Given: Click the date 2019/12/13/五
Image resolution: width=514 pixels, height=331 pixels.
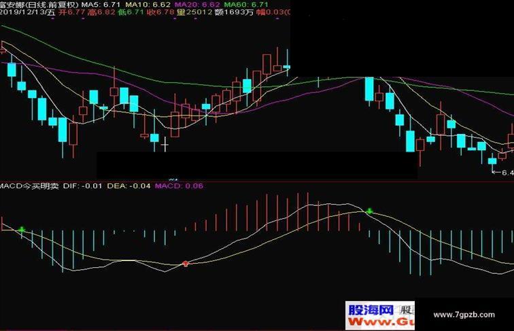Looking at the screenshot, I should pyautogui.click(x=27, y=12).
